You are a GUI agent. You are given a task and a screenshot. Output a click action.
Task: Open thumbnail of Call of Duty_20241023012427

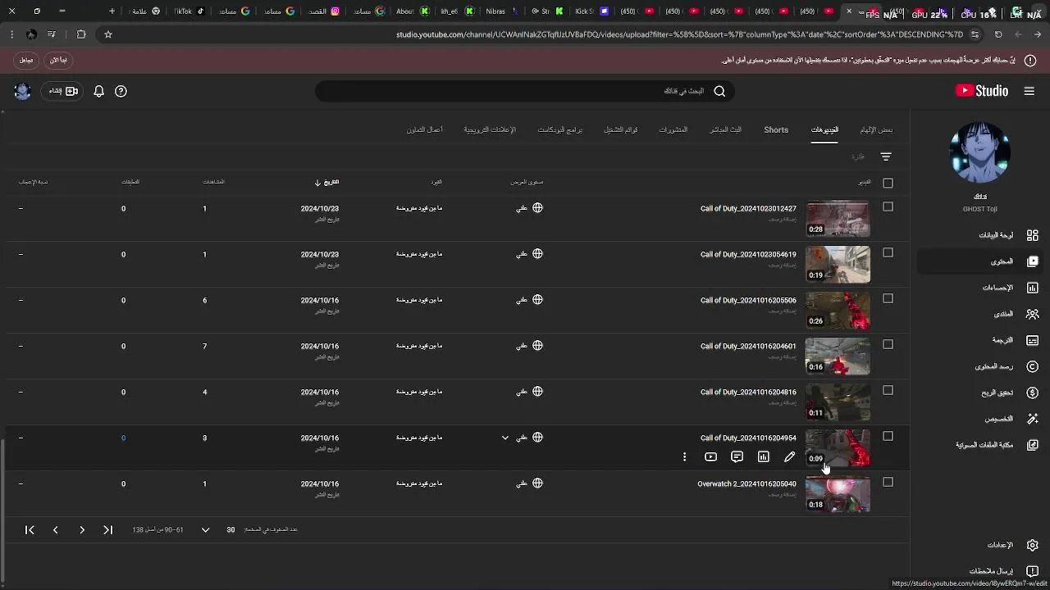[838, 219]
